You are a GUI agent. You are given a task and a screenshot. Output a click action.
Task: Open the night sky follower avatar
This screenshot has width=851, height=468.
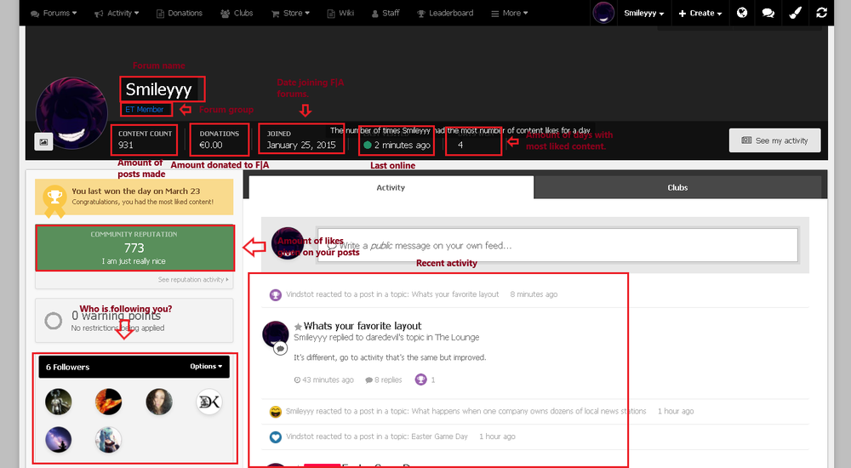point(58,440)
